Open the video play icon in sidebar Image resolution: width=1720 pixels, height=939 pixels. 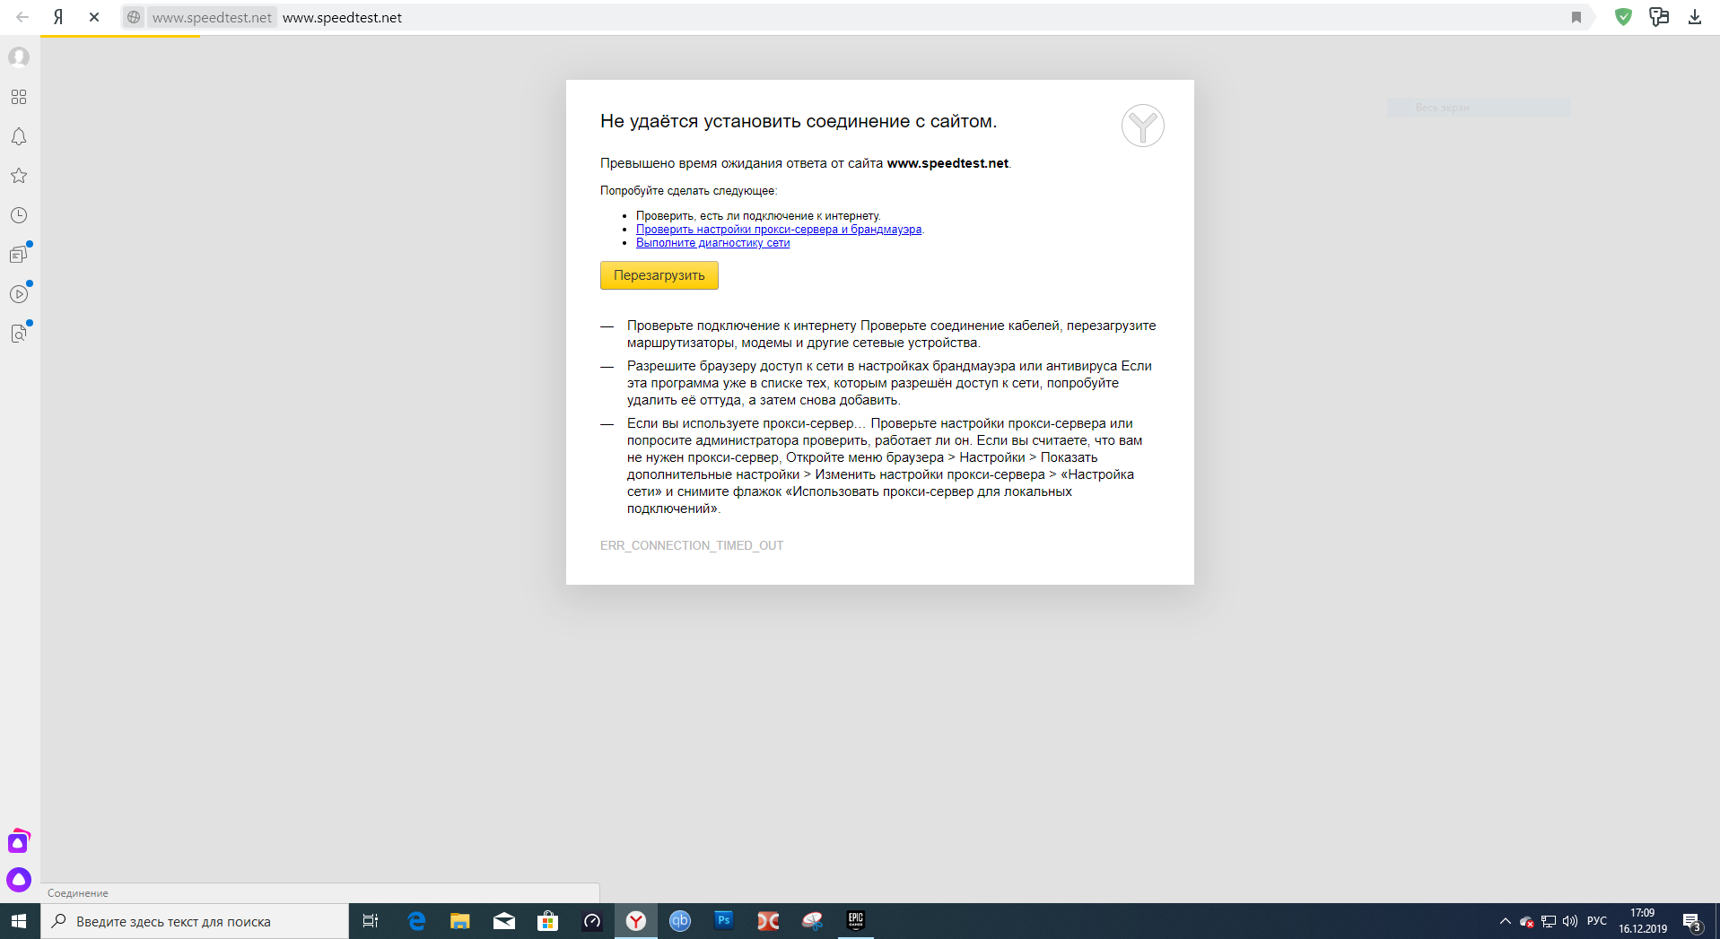point(19,294)
